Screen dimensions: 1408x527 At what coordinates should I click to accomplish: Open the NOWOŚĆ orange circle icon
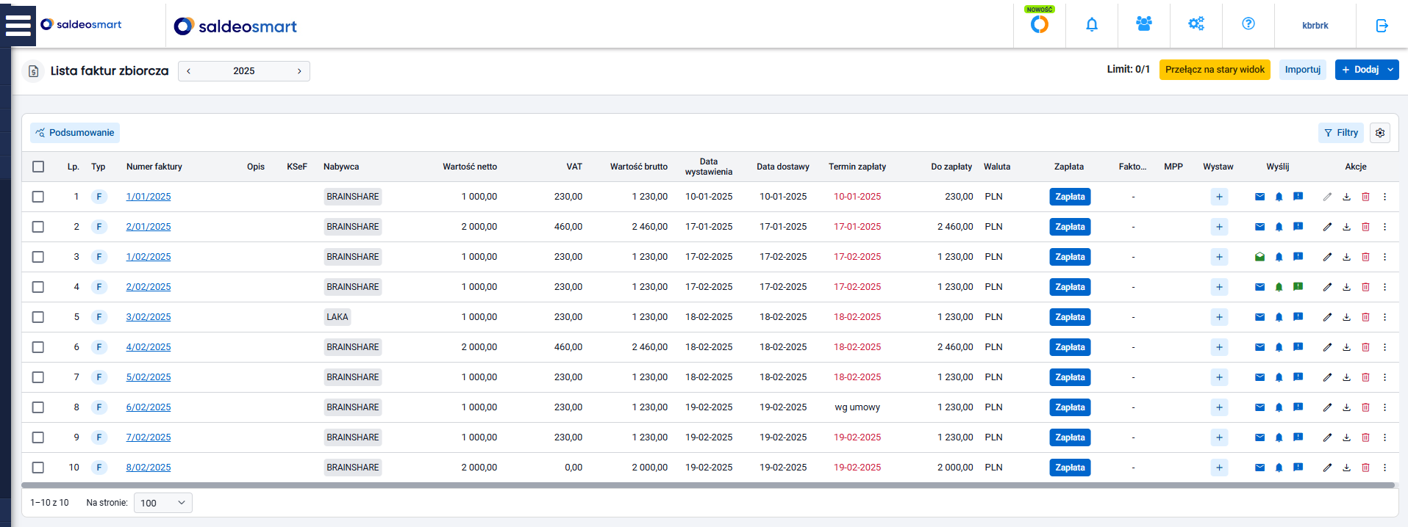pos(1040,24)
